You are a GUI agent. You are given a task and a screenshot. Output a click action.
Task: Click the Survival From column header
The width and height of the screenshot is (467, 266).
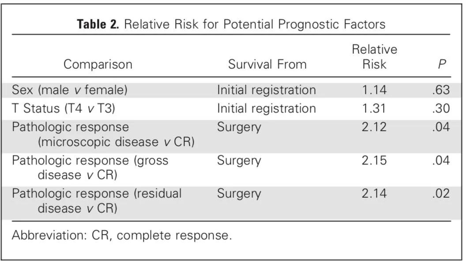pyautogui.click(x=267, y=64)
